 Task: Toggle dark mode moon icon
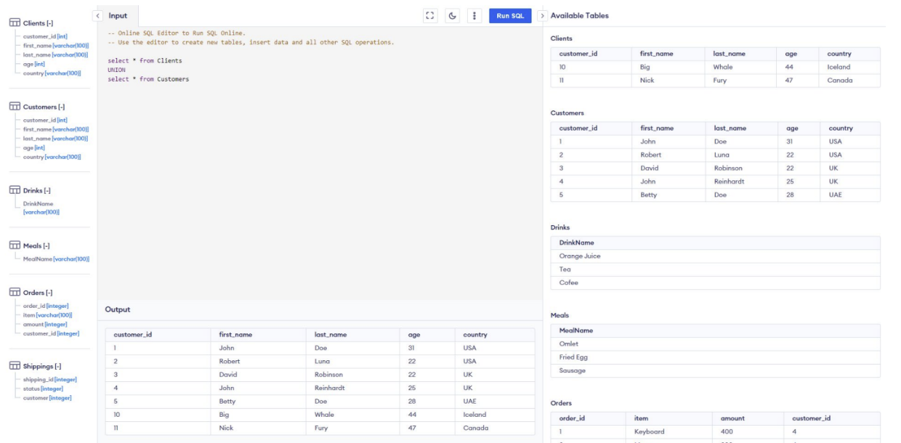[x=453, y=15]
